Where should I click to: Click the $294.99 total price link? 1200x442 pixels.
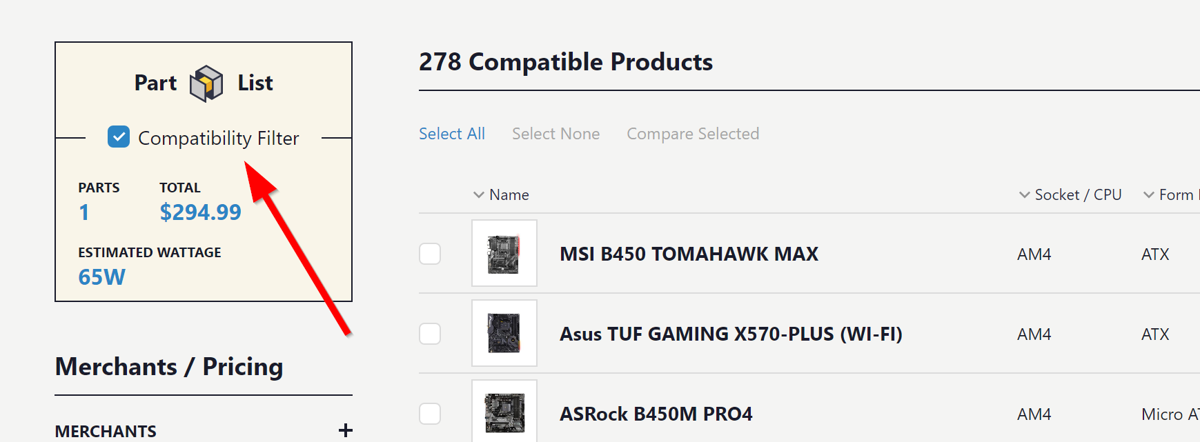click(200, 212)
